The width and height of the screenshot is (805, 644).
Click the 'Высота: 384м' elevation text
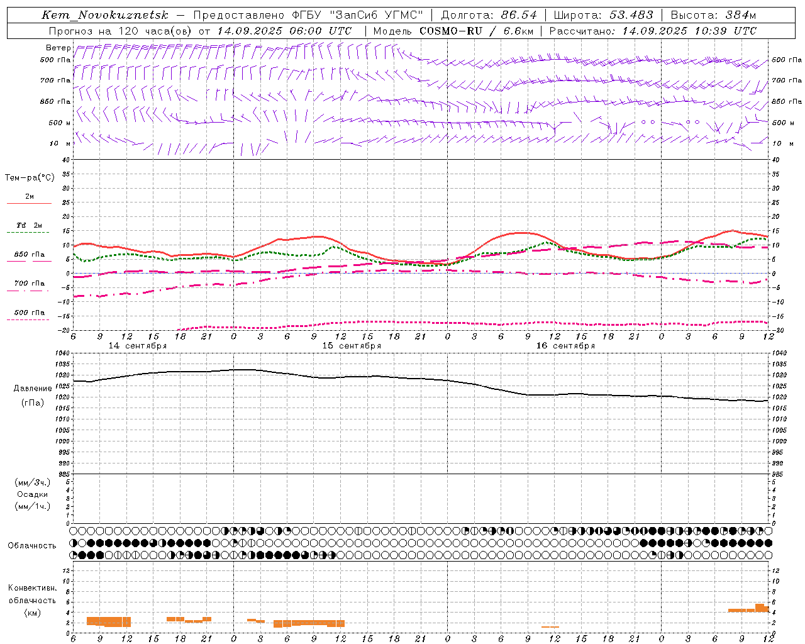tap(713, 15)
